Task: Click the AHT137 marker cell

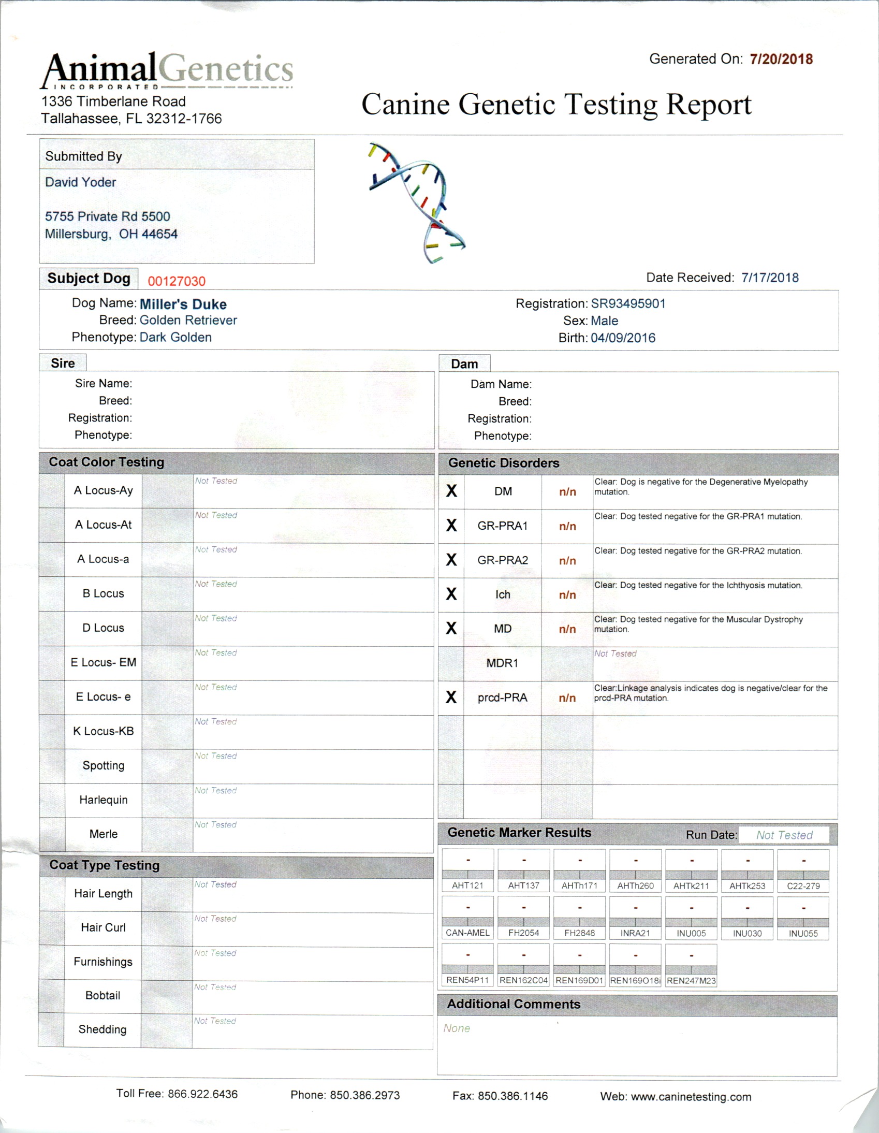Action: [x=524, y=870]
